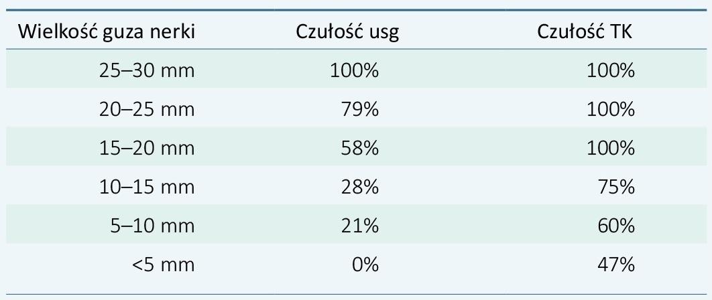Select the 10–15 mm row label

click(x=147, y=187)
